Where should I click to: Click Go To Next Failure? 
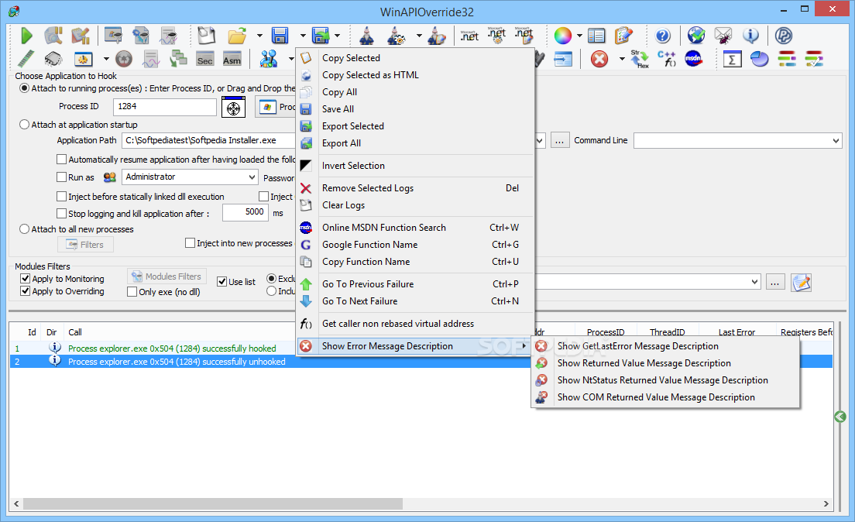coord(415,301)
